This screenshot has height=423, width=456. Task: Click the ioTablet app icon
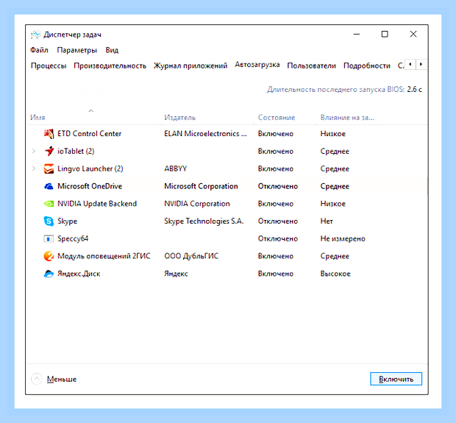tap(49, 151)
